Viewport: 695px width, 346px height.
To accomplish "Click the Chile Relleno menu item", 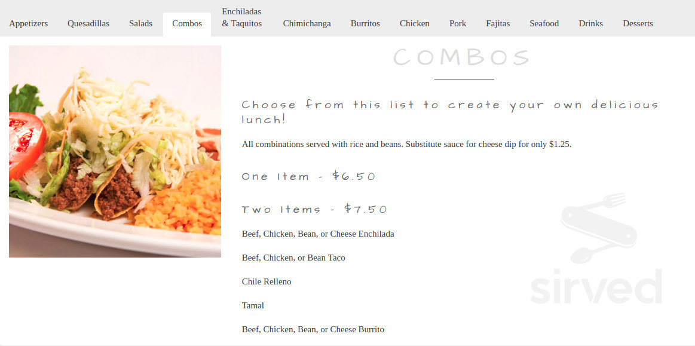I will (x=267, y=281).
